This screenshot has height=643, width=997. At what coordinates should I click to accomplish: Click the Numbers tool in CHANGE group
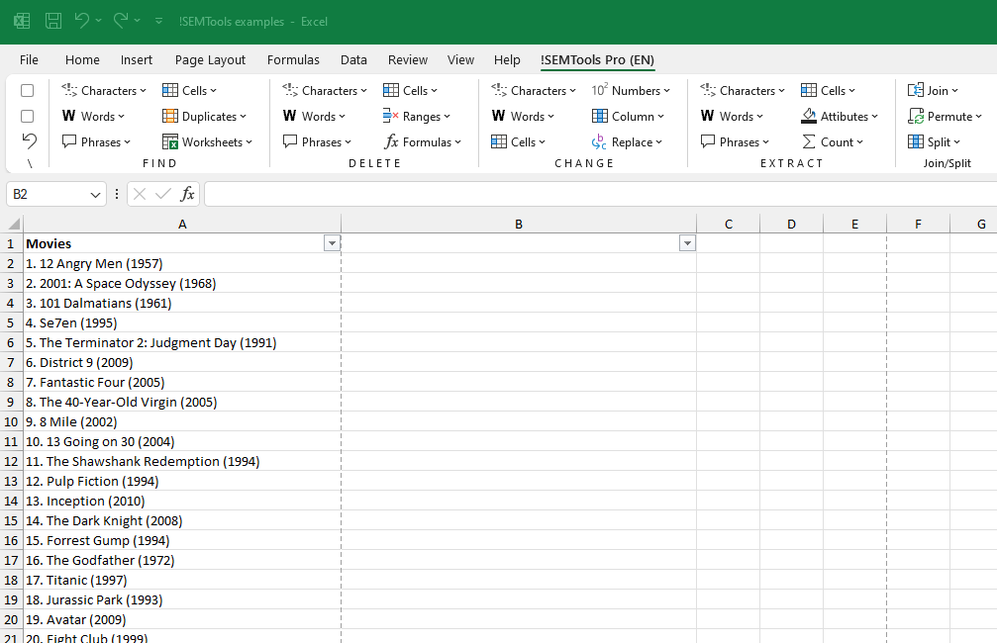pos(632,90)
